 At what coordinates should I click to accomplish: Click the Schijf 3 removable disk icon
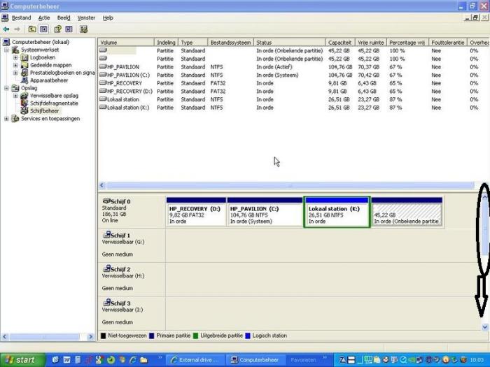point(106,302)
